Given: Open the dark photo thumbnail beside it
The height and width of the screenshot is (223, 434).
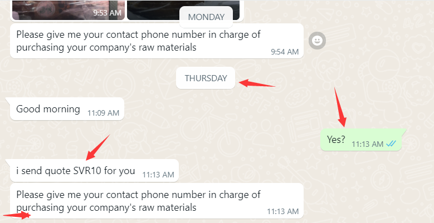Looking at the screenshot, I should coord(183,10).
